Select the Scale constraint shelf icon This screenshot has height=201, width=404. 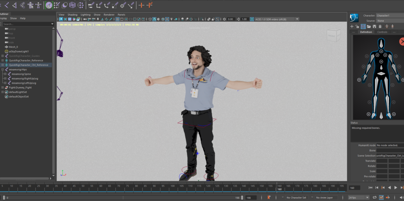[114, 5]
